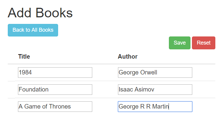Place cursor on the word Martin

point(161,106)
